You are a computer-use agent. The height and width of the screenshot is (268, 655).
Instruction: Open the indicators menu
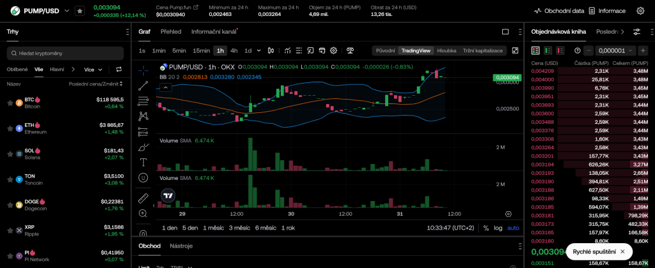[287, 51]
